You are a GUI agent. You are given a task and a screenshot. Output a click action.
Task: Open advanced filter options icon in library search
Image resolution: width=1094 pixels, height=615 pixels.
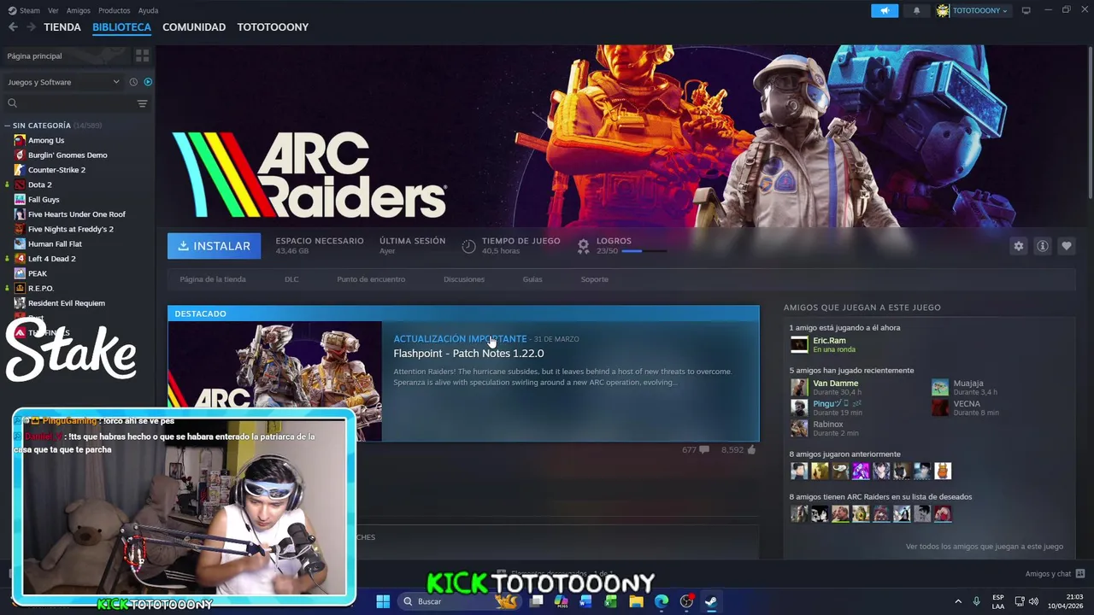point(142,103)
